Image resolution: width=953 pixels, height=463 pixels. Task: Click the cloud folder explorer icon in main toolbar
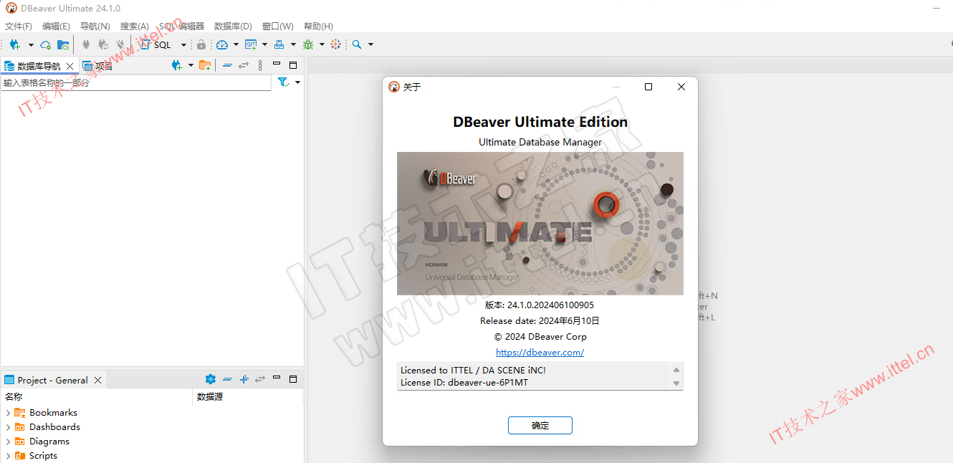pyautogui.click(x=63, y=44)
